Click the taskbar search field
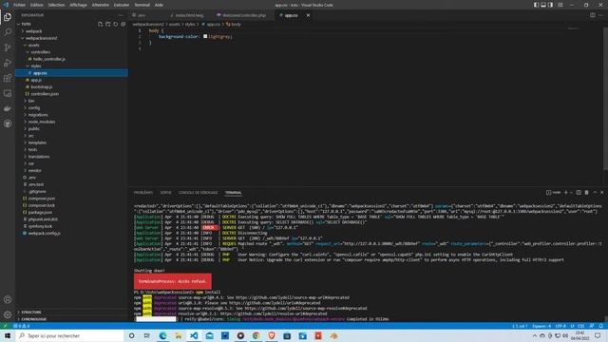 pos(69,335)
